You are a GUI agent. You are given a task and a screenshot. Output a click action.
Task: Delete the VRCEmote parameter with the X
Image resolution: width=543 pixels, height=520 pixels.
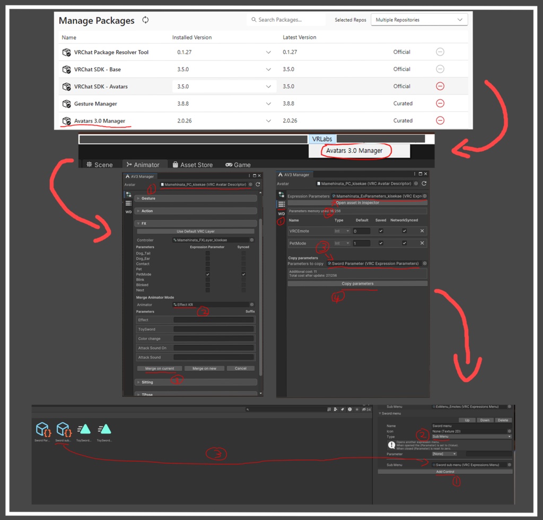click(422, 231)
